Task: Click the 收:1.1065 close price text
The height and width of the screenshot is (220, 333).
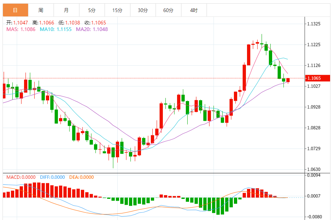Action: click(x=95, y=23)
